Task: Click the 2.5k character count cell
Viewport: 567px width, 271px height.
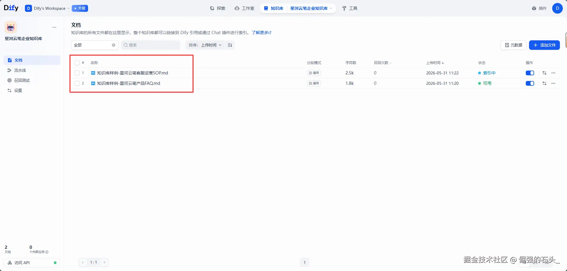Action: (350, 73)
